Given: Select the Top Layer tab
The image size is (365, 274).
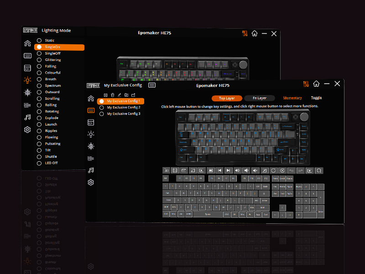Looking at the screenshot, I should click(227, 98).
